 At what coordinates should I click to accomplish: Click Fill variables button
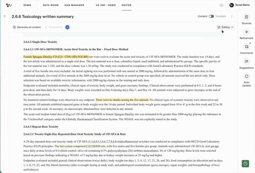point(54,27)
